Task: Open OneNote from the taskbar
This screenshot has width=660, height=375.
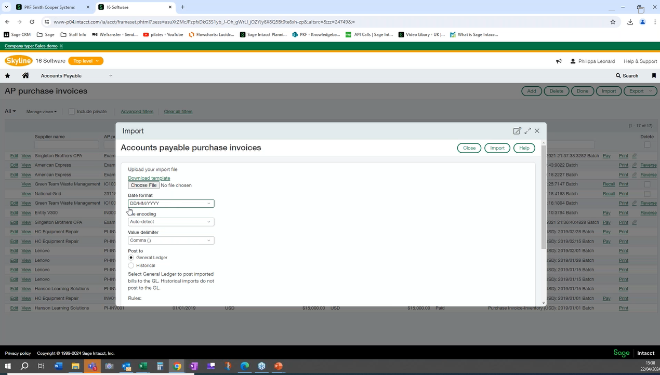Action: tap(194, 366)
